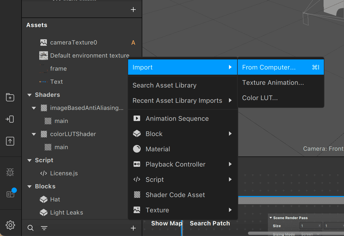Open the AR Library icon with blue badge

pyautogui.click(x=10, y=194)
